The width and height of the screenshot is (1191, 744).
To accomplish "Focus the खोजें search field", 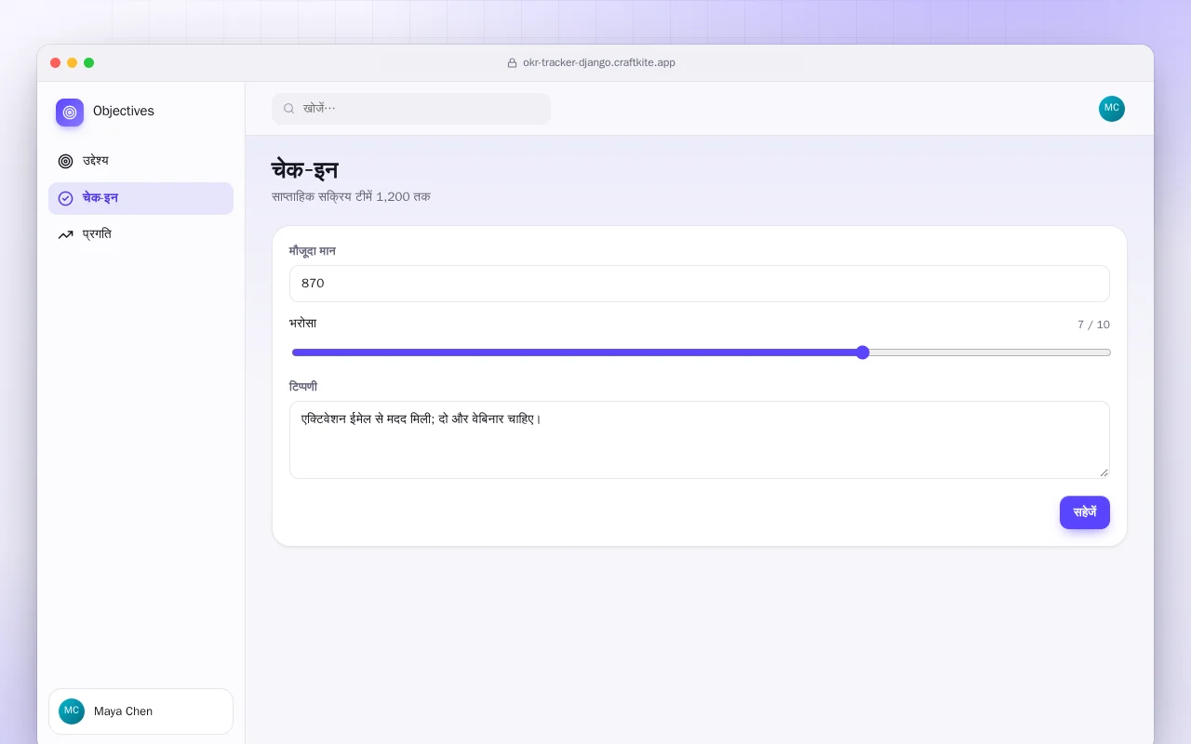I will 411,109.
